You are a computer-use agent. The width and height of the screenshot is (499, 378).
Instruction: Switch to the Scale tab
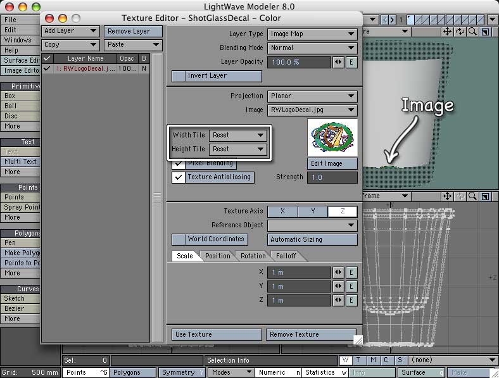point(185,256)
